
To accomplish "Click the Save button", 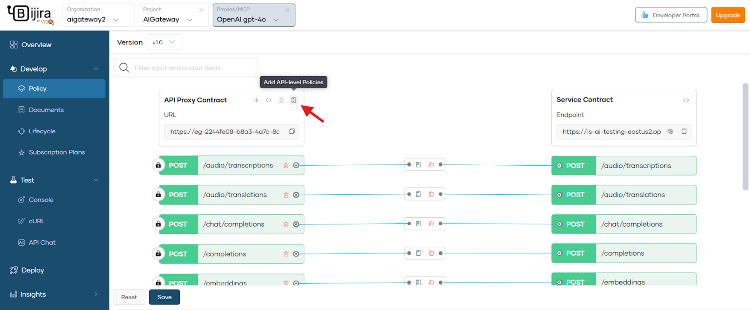I will click(x=164, y=297).
